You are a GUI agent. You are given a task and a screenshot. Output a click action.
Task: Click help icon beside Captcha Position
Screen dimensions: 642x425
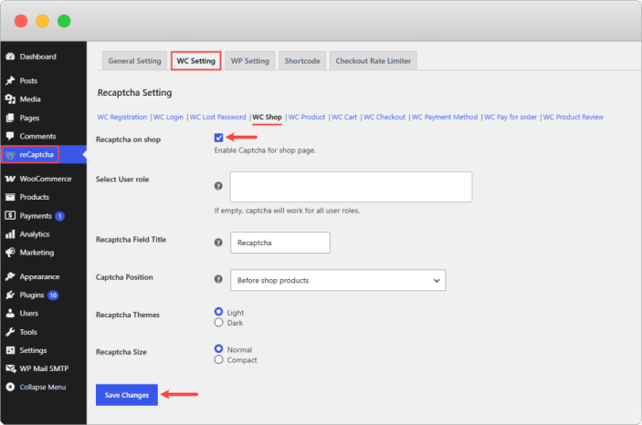pos(218,279)
